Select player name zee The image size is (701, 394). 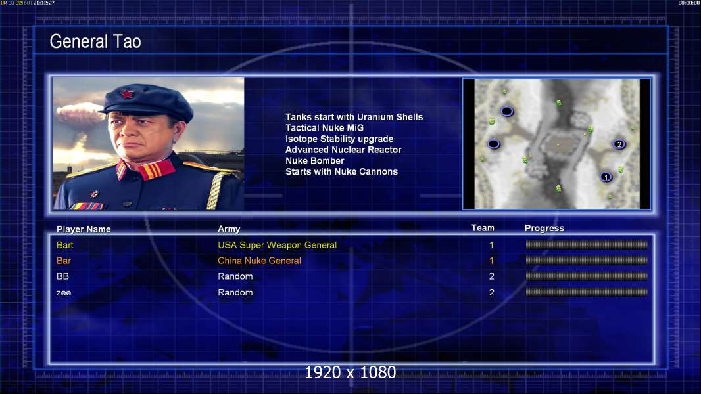tap(64, 293)
